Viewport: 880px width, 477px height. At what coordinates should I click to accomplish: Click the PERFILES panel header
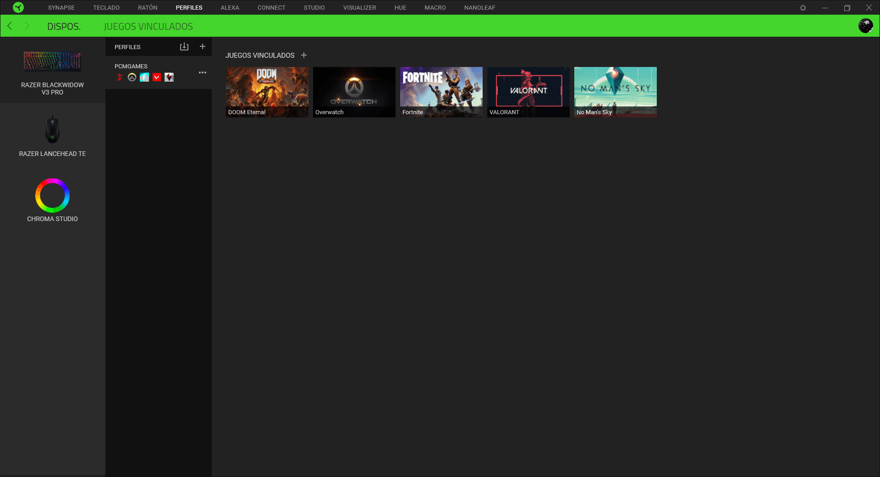click(x=127, y=47)
